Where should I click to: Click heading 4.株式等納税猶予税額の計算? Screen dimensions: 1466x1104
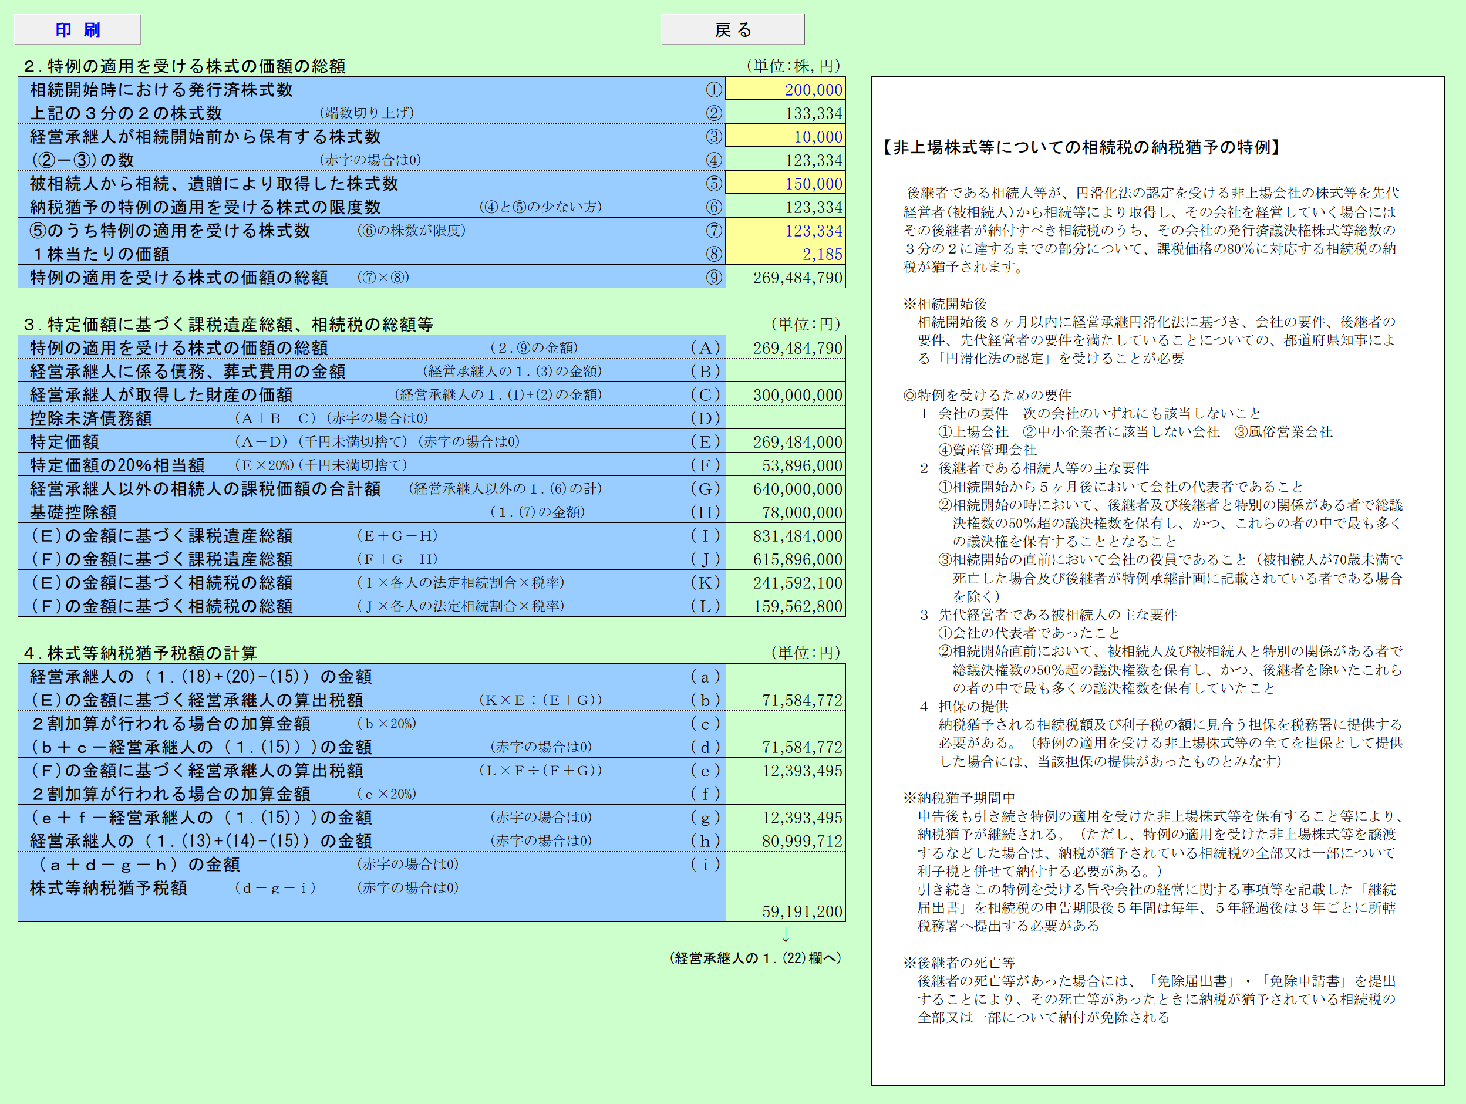(x=140, y=653)
